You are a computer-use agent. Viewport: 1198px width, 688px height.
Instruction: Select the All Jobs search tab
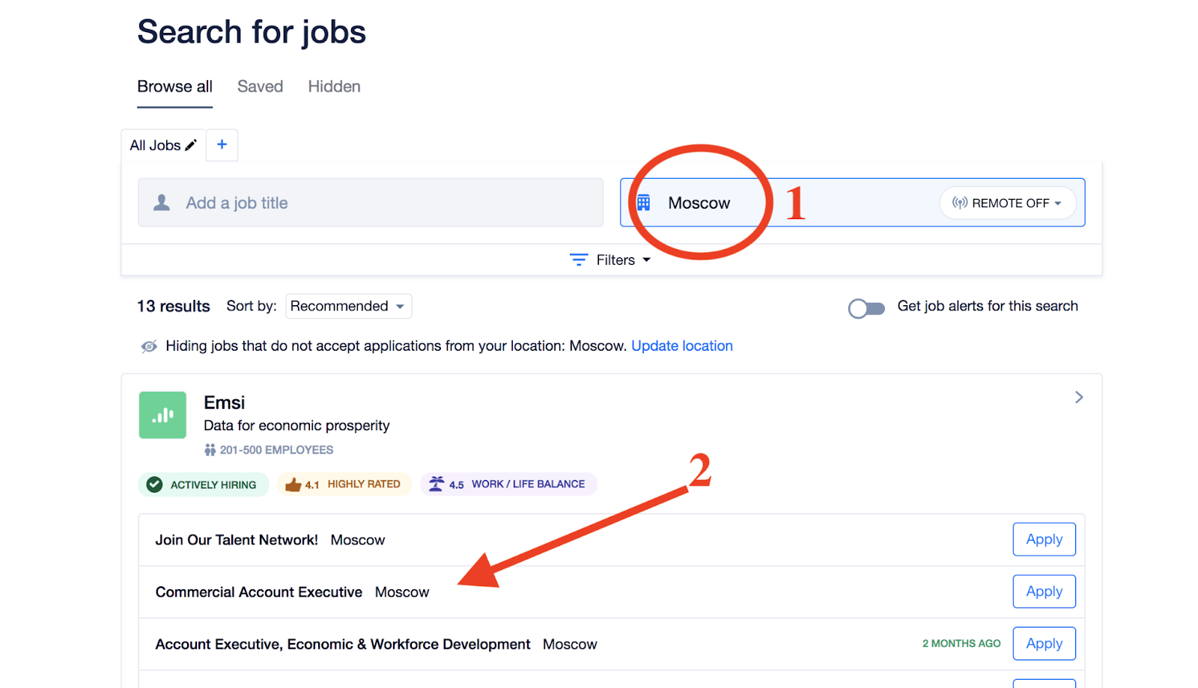[x=163, y=145]
